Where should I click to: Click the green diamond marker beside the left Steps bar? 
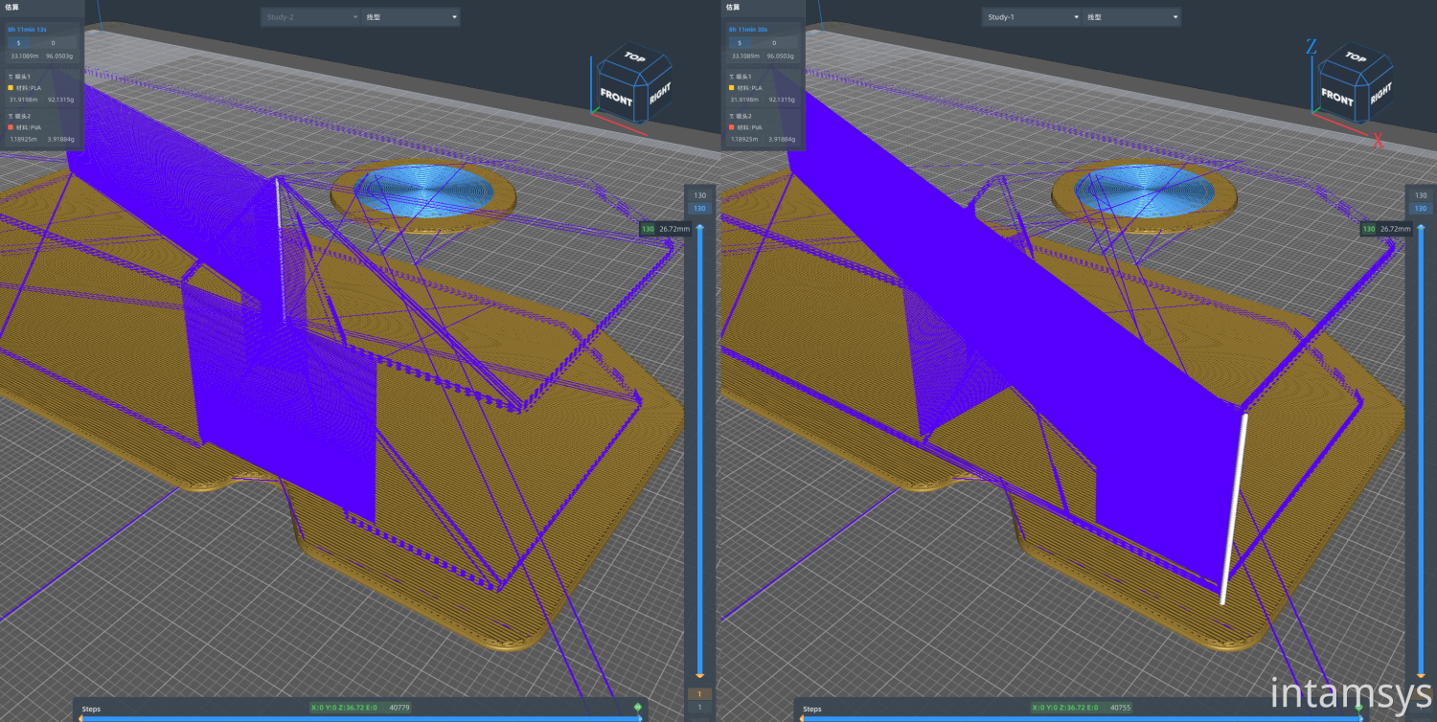[638, 708]
